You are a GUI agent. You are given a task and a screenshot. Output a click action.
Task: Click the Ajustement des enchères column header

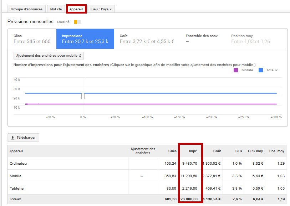143,151
